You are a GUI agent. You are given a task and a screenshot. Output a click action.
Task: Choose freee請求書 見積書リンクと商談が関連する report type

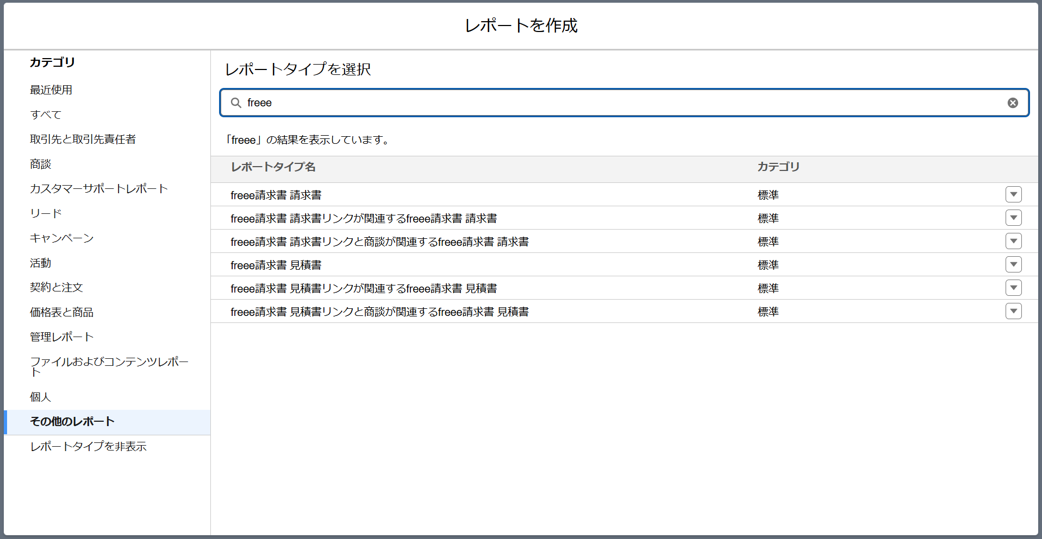click(x=379, y=312)
